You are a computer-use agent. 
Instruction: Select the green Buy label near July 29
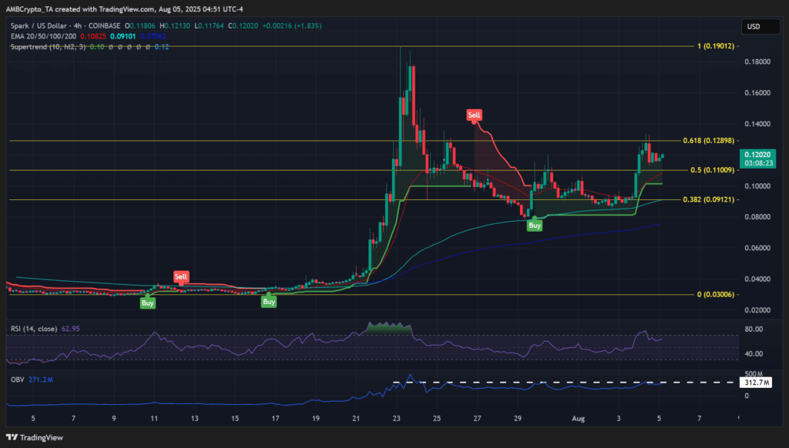click(534, 225)
